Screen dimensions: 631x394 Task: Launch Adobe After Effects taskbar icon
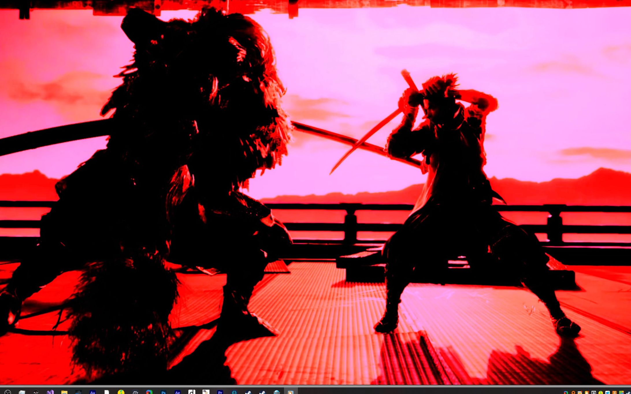click(x=177, y=392)
